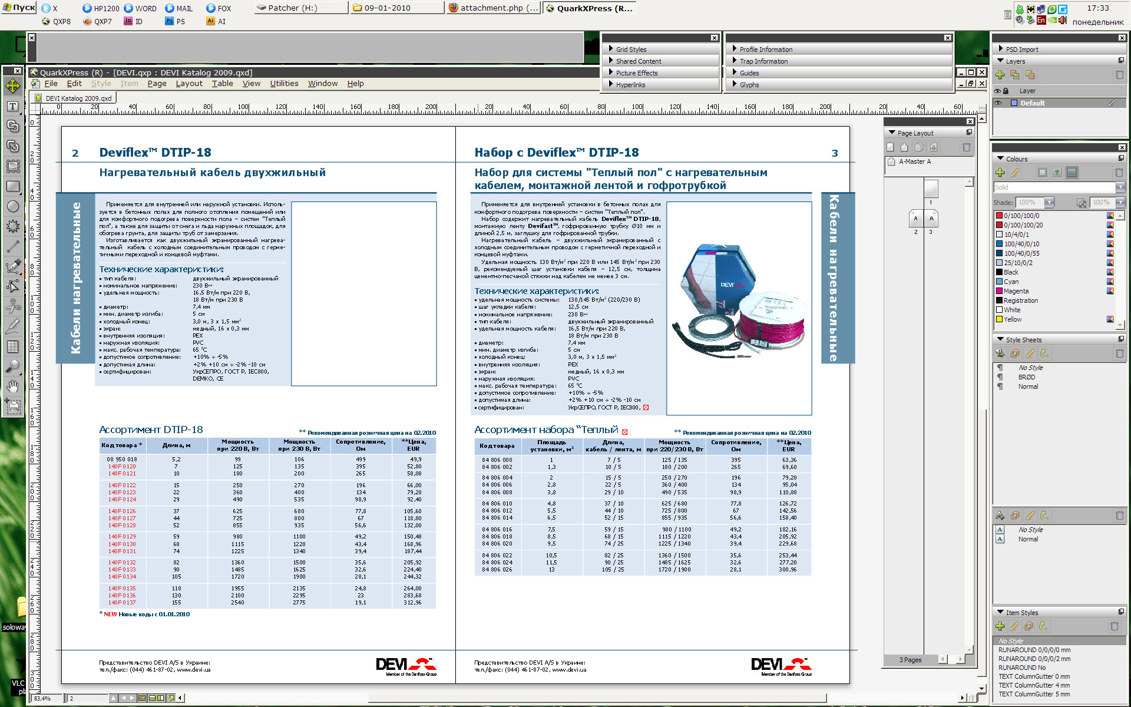Collapse the Style Sheets palette
The height and width of the screenshot is (707, 1131).
click(1000, 339)
